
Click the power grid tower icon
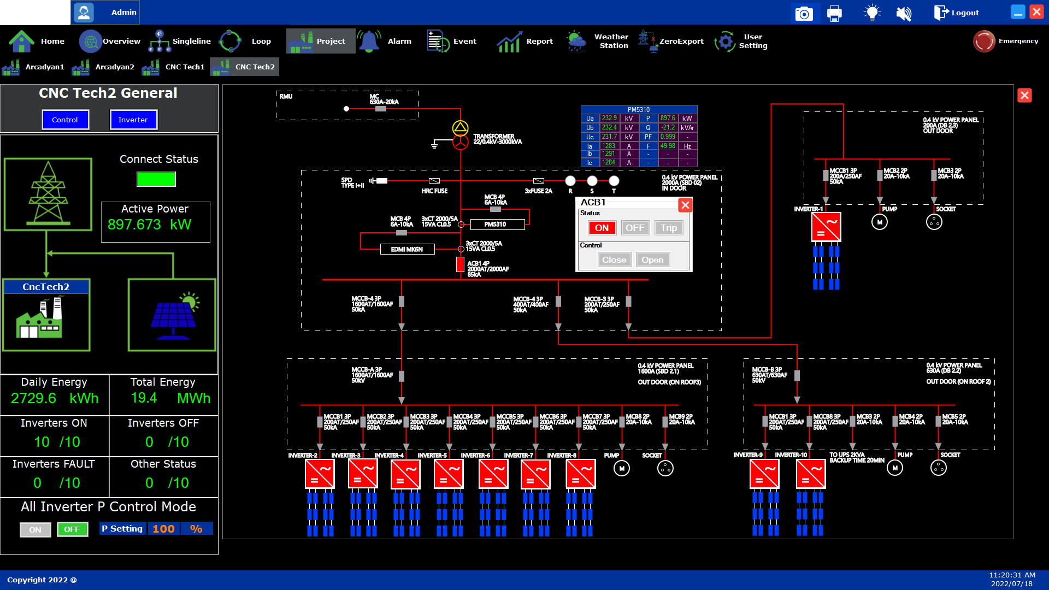coord(48,194)
